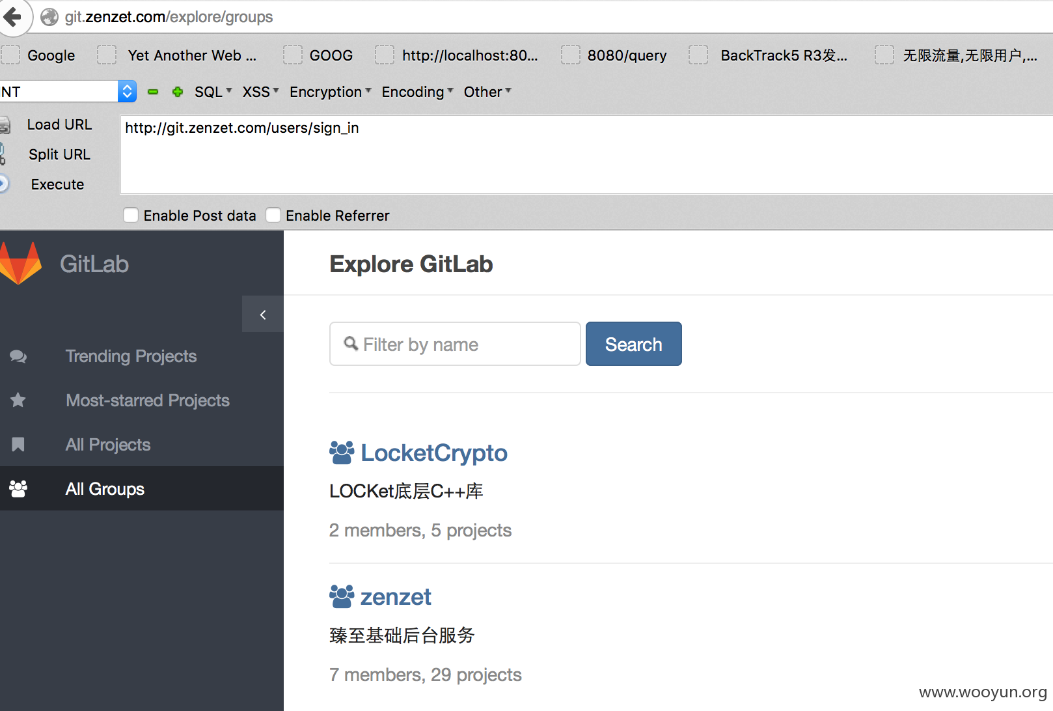Viewport: 1053px width, 711px height.
Task: Click the group icon beside zenzet
Action: [x=342, y=596]
